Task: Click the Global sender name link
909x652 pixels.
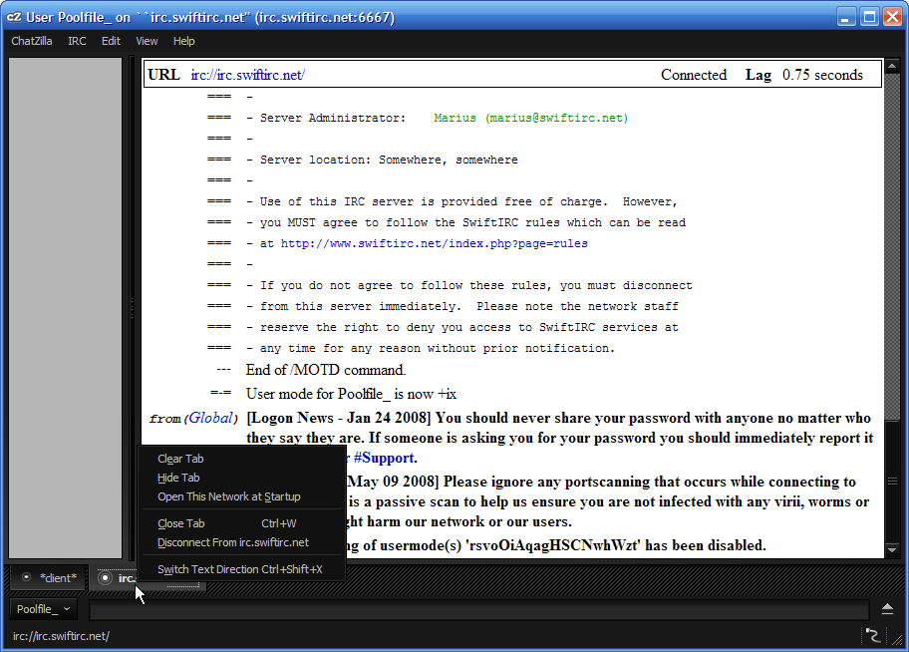Action: coord(211,418)
